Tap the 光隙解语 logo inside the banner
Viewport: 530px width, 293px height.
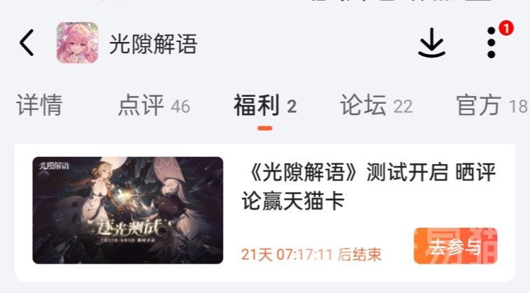pos(55,165)
